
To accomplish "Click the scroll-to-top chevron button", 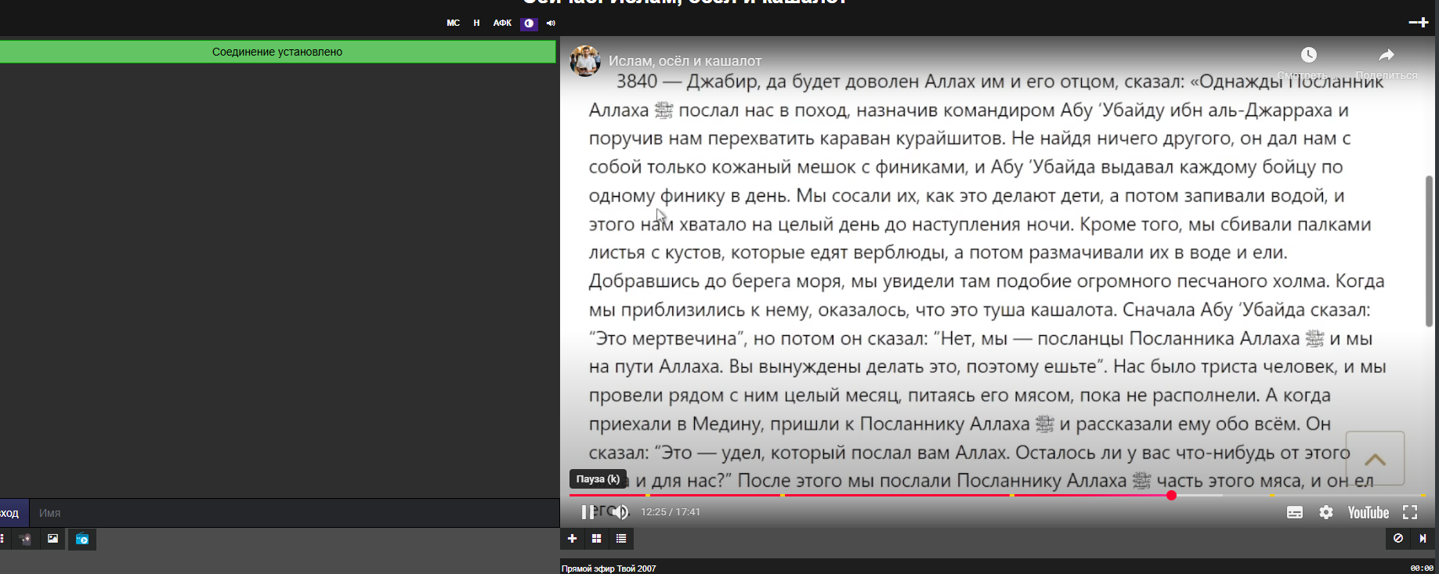I will pyautogui.click(x=1375, y=459).
